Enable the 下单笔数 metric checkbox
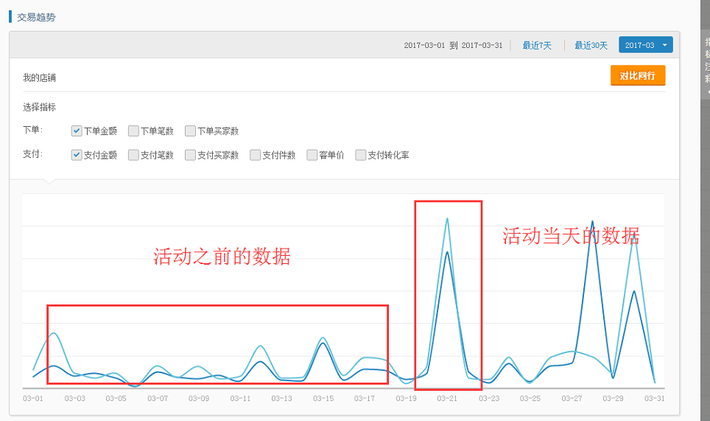 [x=133, y=131]
